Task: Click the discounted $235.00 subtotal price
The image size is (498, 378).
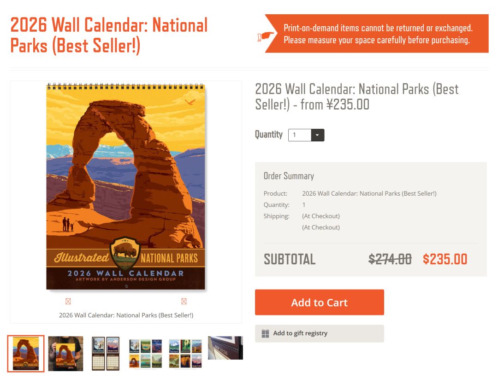Action: (445, 259)
